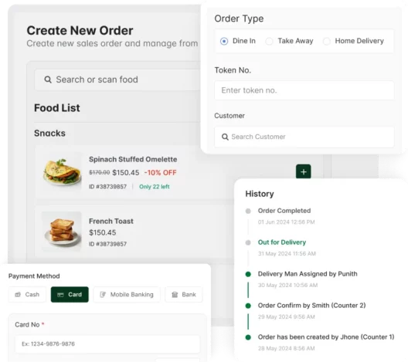Click the Out for Delivery history entry
The height and width of the screenshot is (362, 408).
pyautogui.click(x=282, y=242)
